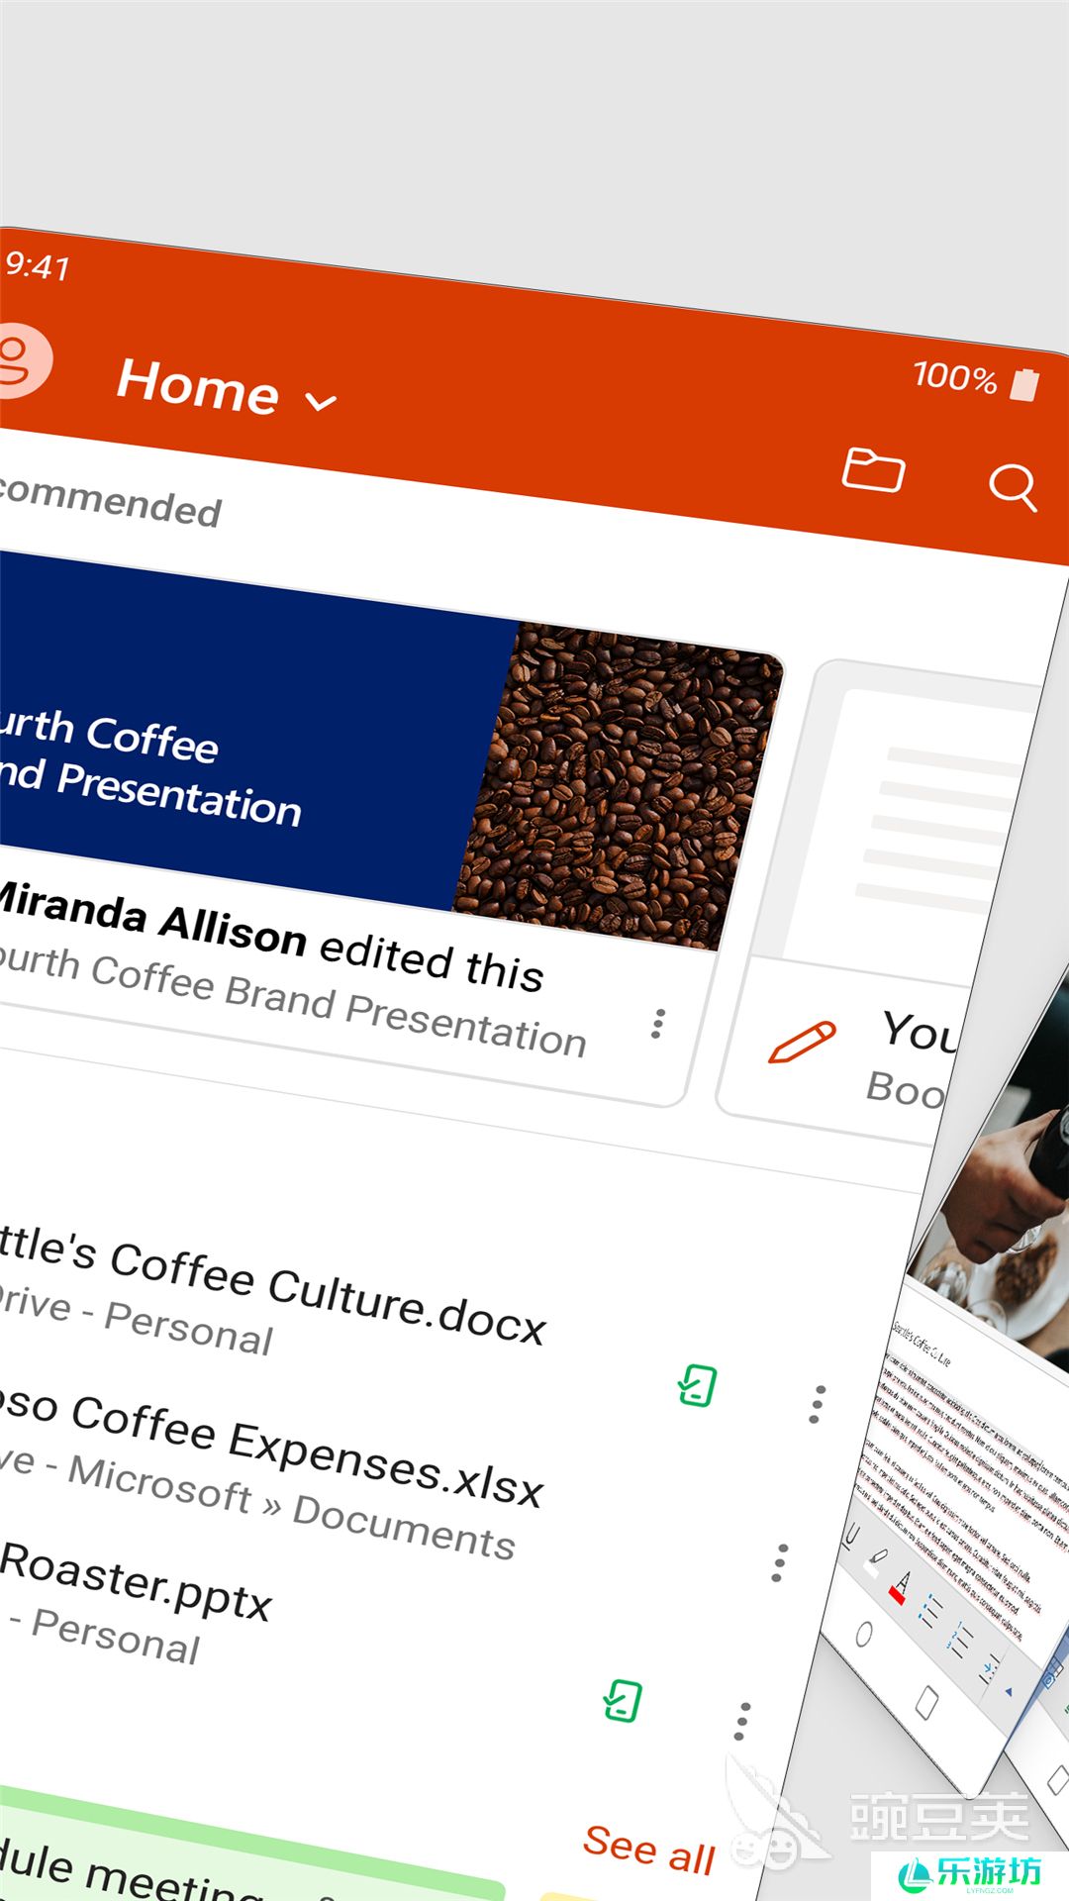
Task: Tap the orange pencil edit icon
Action: coord(802,1043)
